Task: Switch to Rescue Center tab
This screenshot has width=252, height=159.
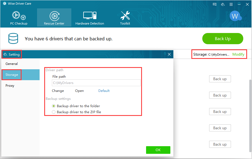Action: click(x=54, y=17)
